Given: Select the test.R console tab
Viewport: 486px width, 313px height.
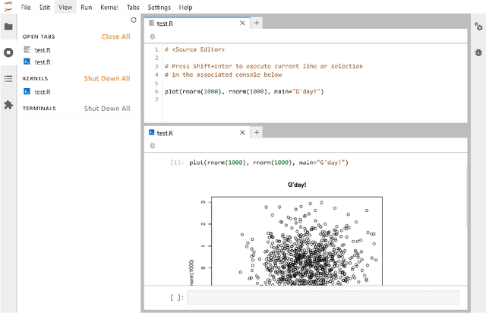Looking at the screenshot, I should click(x=194, y=133).
